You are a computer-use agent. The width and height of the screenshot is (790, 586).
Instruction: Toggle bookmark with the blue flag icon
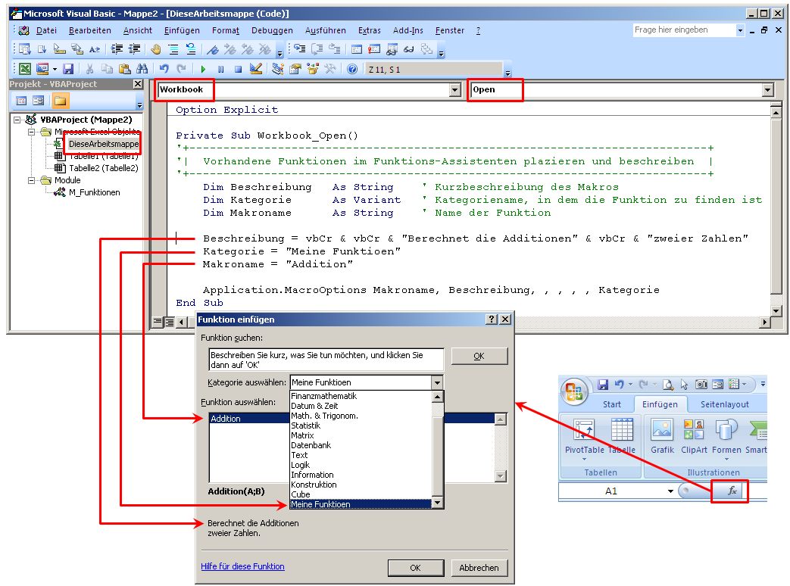[213, 49]
